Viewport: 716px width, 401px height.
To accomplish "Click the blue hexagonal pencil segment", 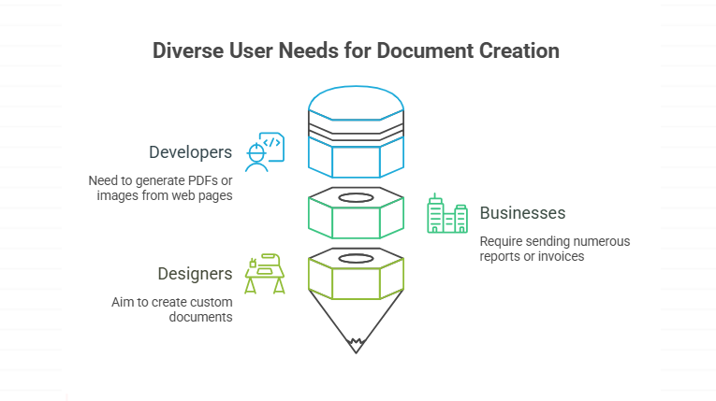I will (x=356, y=159).
